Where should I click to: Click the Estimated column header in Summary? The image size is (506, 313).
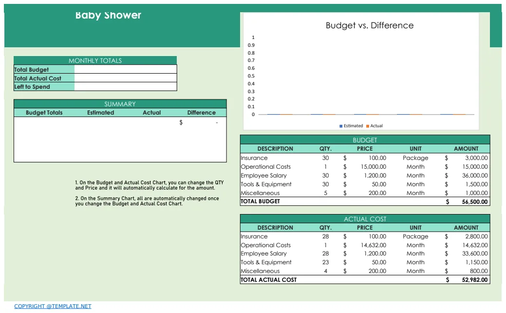tap(101, 113)
